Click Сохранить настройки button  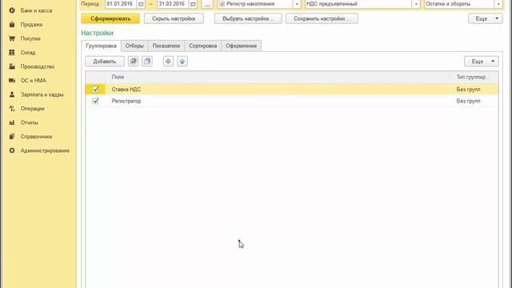point(322,18)
